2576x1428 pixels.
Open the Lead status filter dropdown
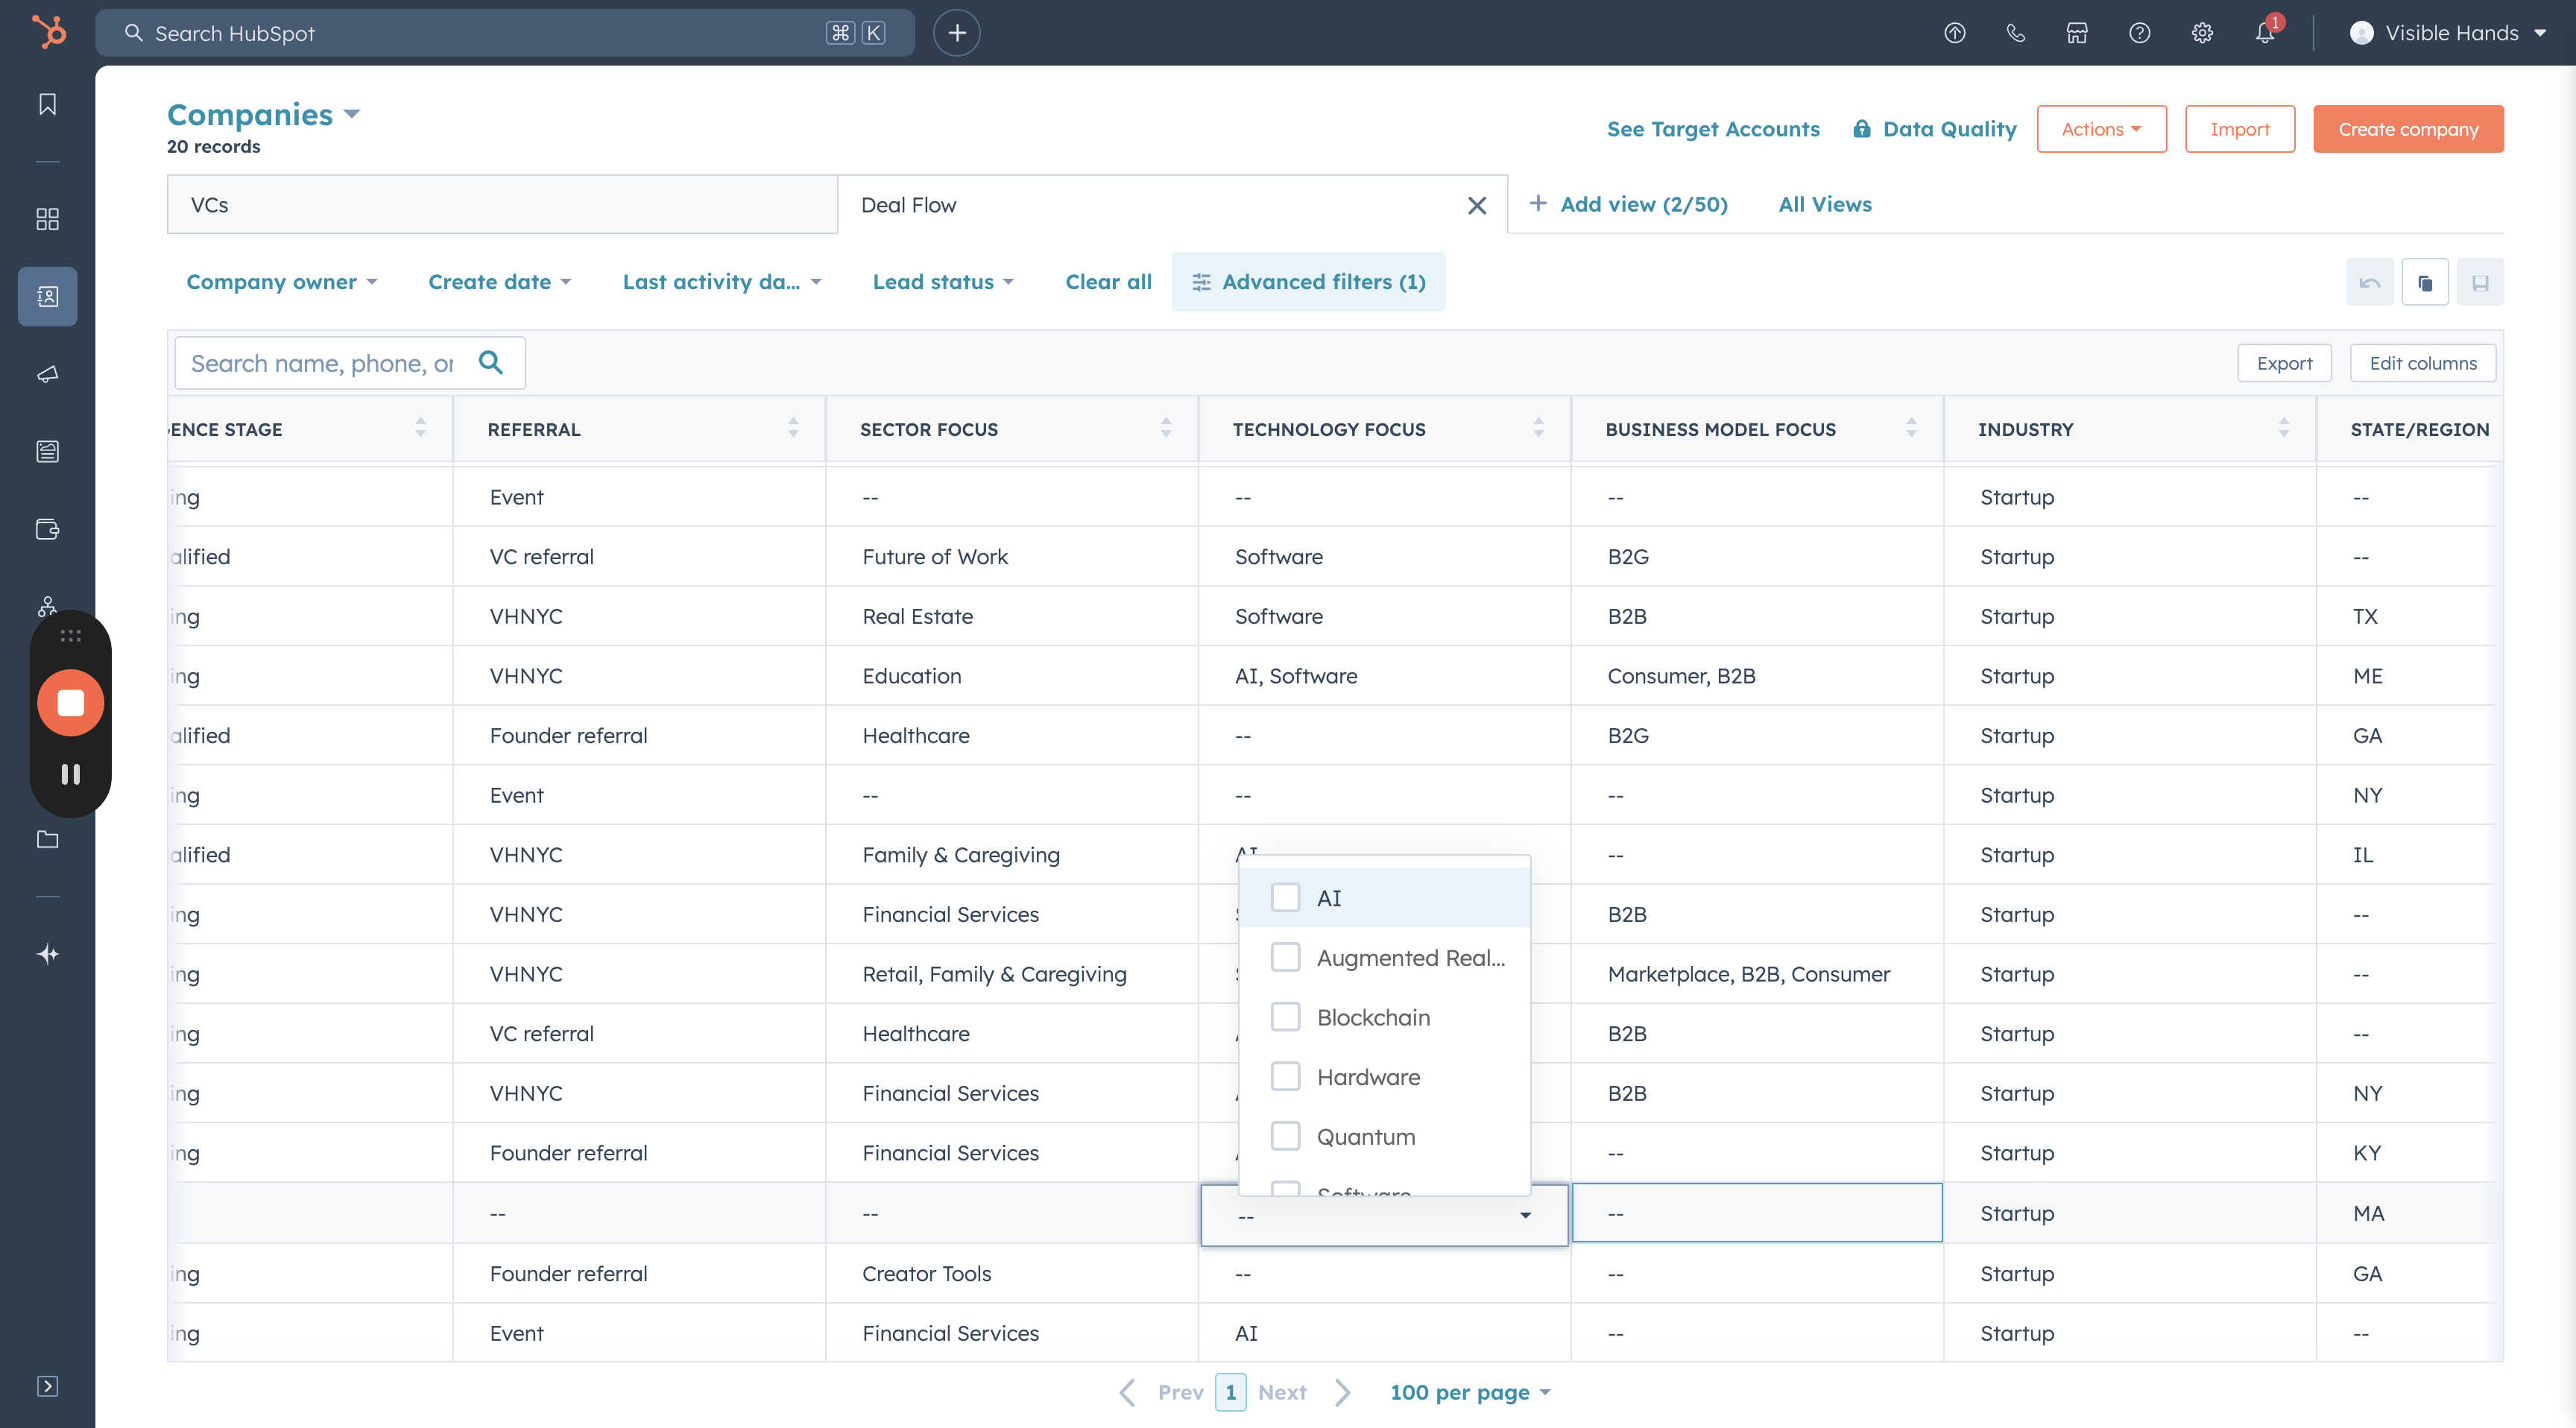(943, 282)
